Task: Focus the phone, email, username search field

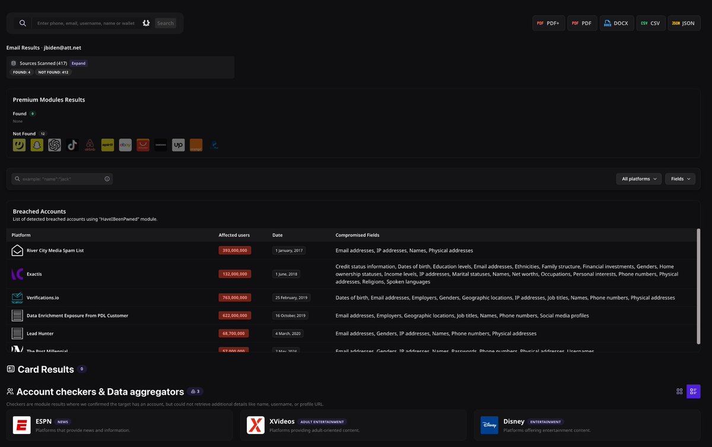Action: 86,23
